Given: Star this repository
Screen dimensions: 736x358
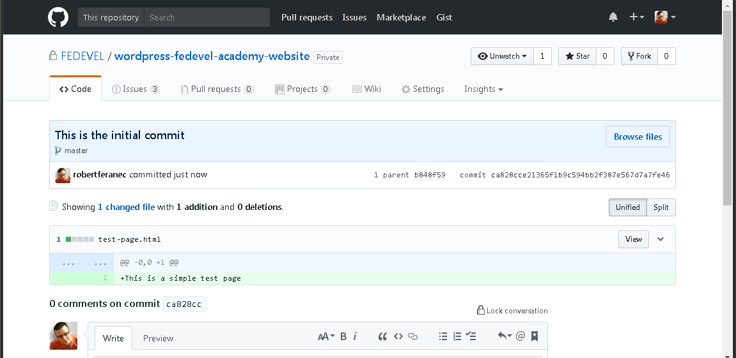Looking at the screenshot, I should click(x=577, y=56).
